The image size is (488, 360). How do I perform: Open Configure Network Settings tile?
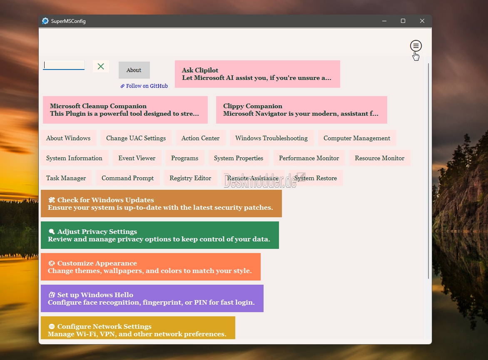pos(138,328)
